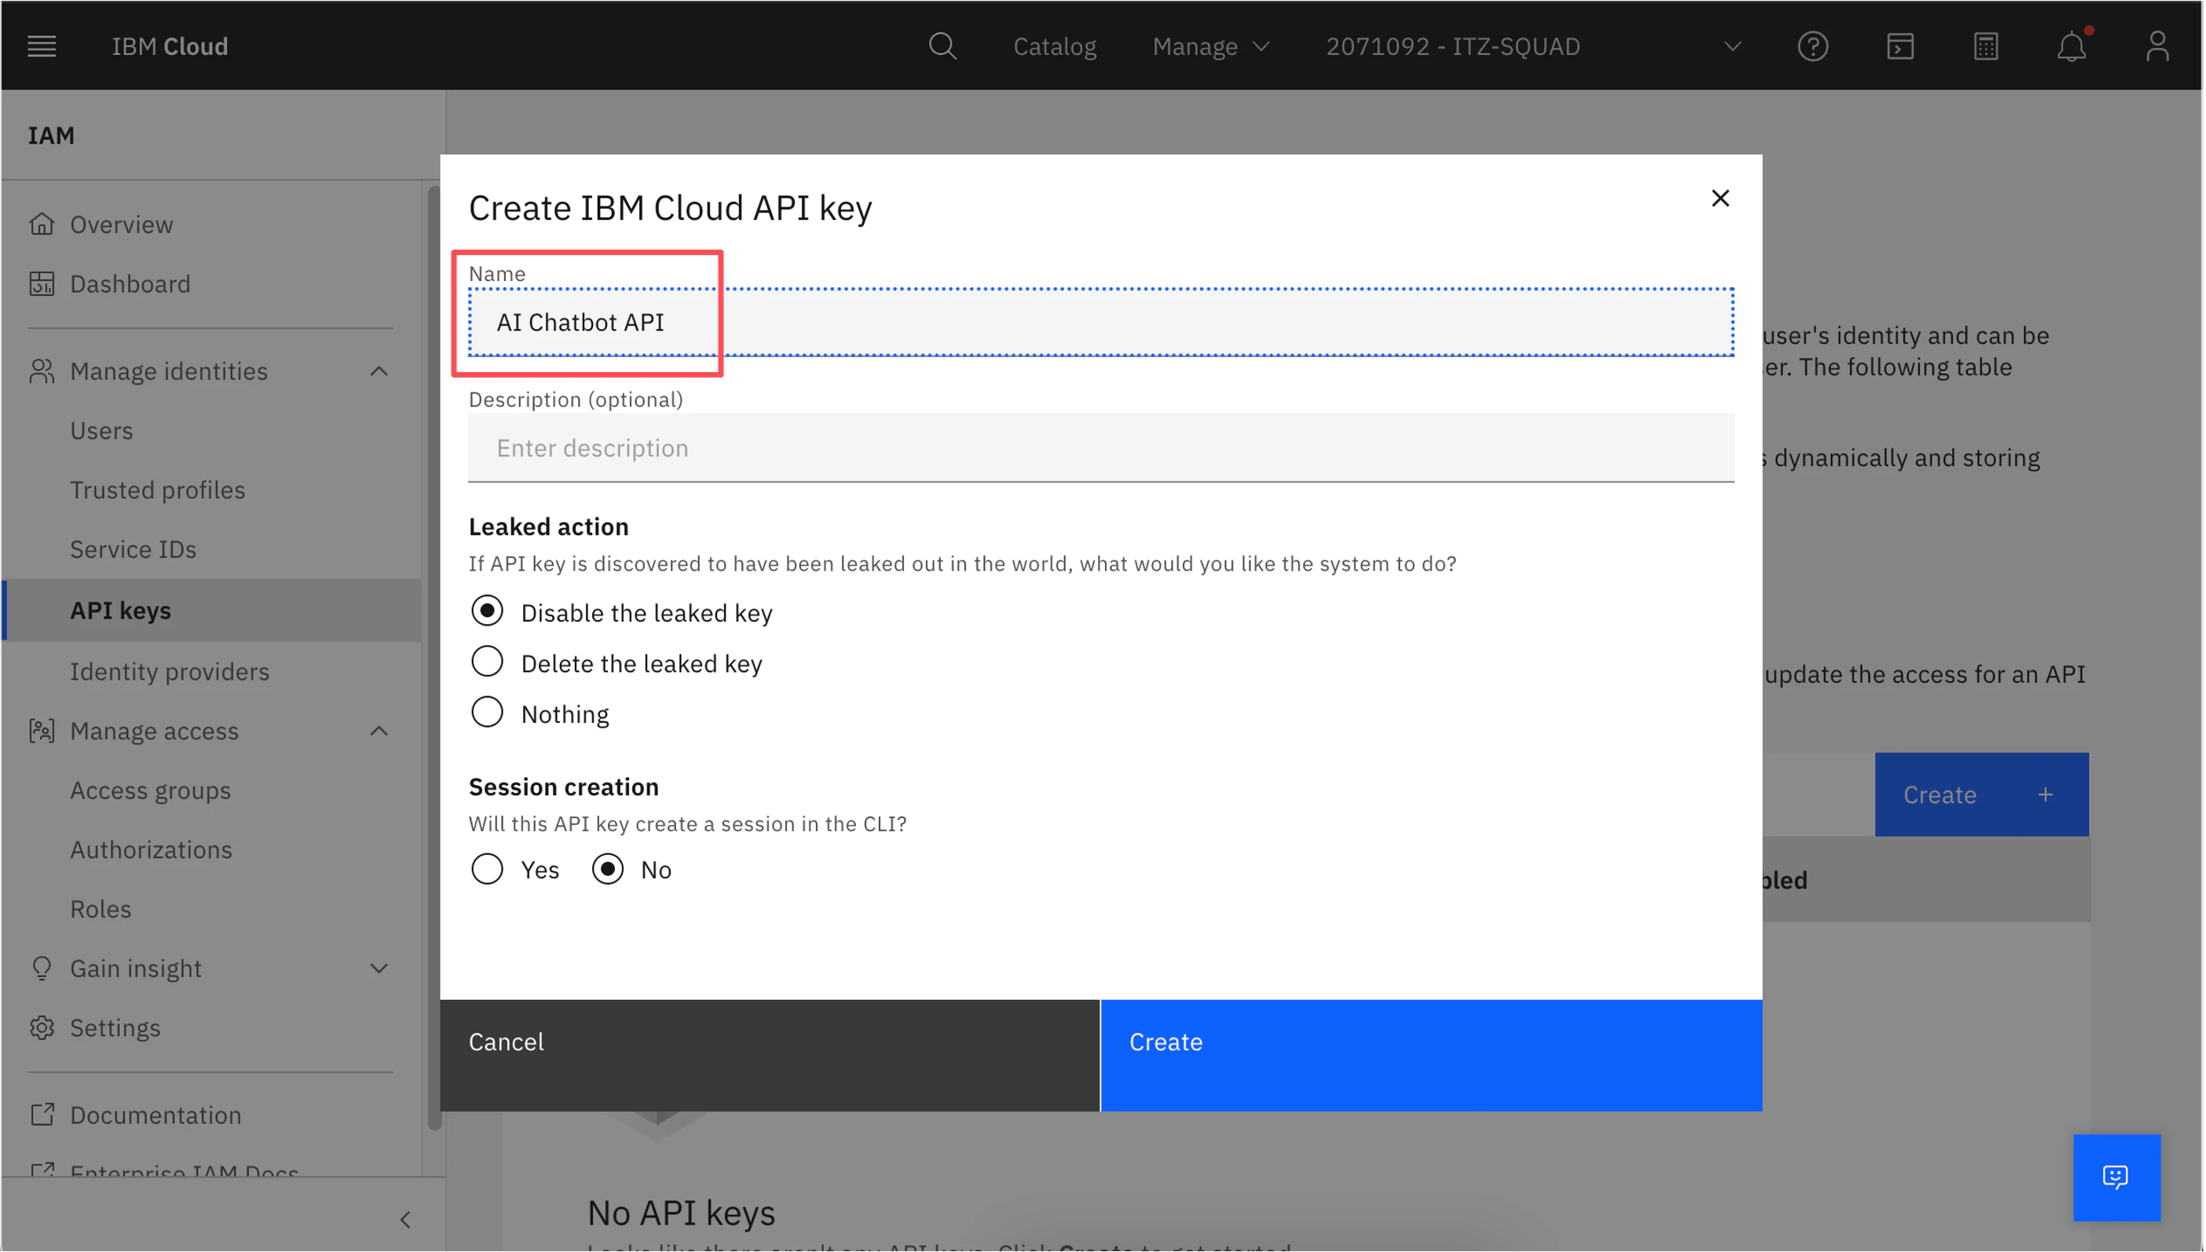Click the Description input field

pos(1100,448)
